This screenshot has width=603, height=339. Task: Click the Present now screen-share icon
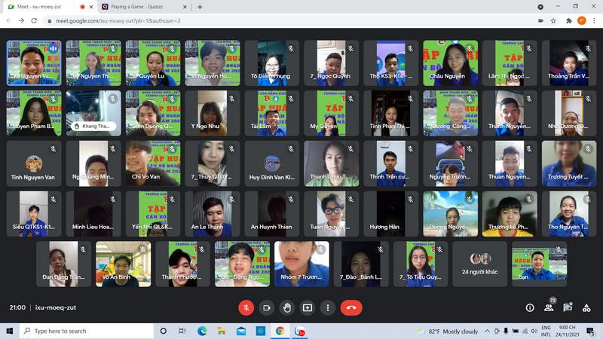[x=308, y=307]
